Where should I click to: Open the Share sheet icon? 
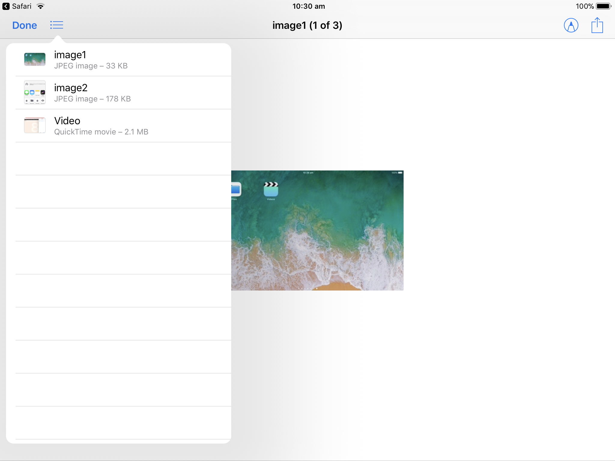597,25
